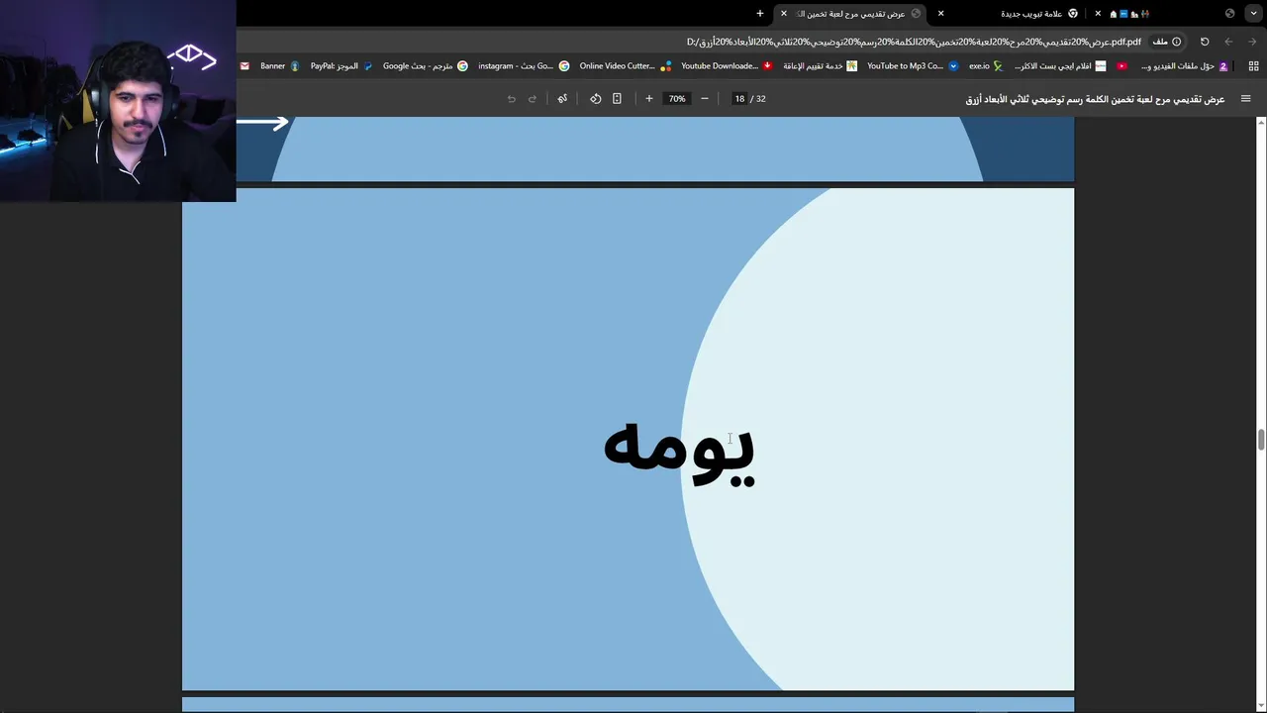
Task: Click the total page count 32
Action: (x=761, y=99)
